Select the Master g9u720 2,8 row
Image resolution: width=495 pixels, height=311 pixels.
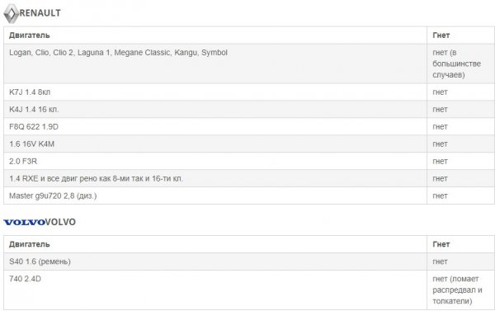tap(249, 196)
